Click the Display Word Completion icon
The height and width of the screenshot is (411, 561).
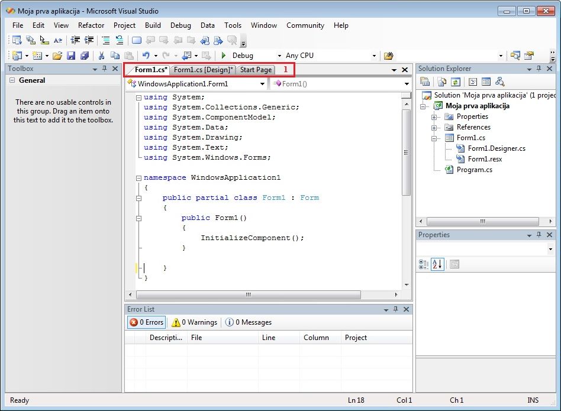[58, 40]
